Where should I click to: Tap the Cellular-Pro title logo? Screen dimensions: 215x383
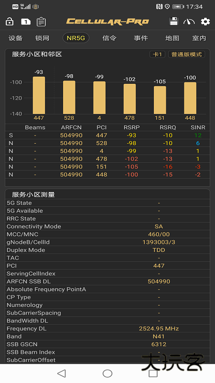pyautogui.click(x=107, y=22)
